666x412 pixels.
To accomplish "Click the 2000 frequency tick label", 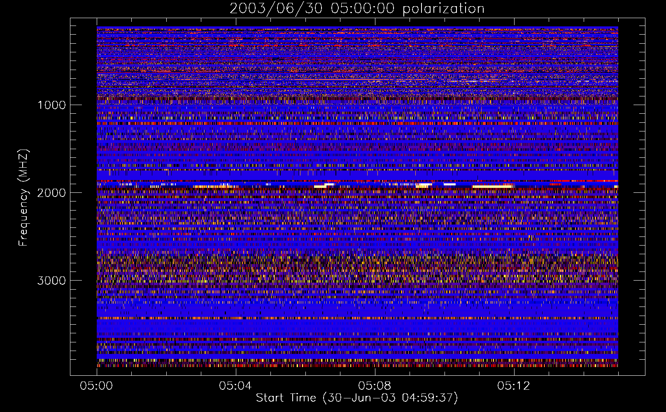I will pos(52,193).
